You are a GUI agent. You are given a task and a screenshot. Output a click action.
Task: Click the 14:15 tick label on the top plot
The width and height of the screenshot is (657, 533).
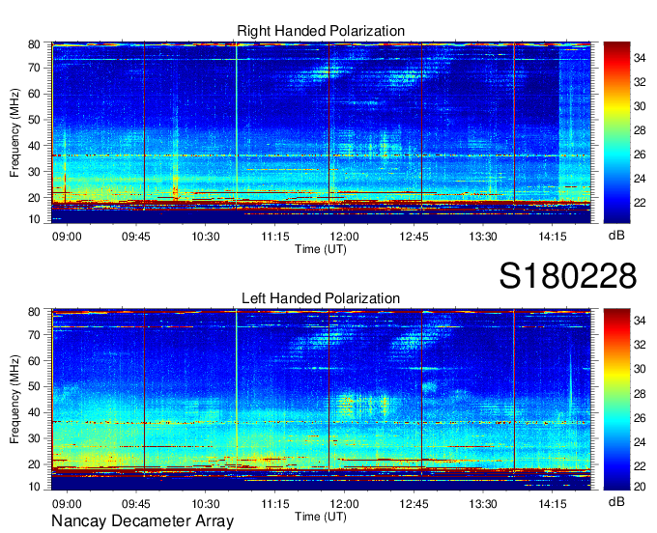click(x=553, y=237)
